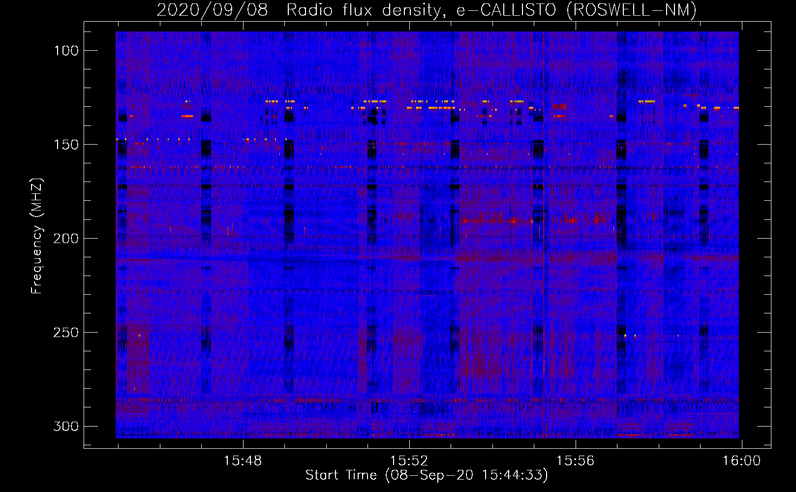Click the 300 frequency tick label
796x492 pixels.
[x=66, y=426]
